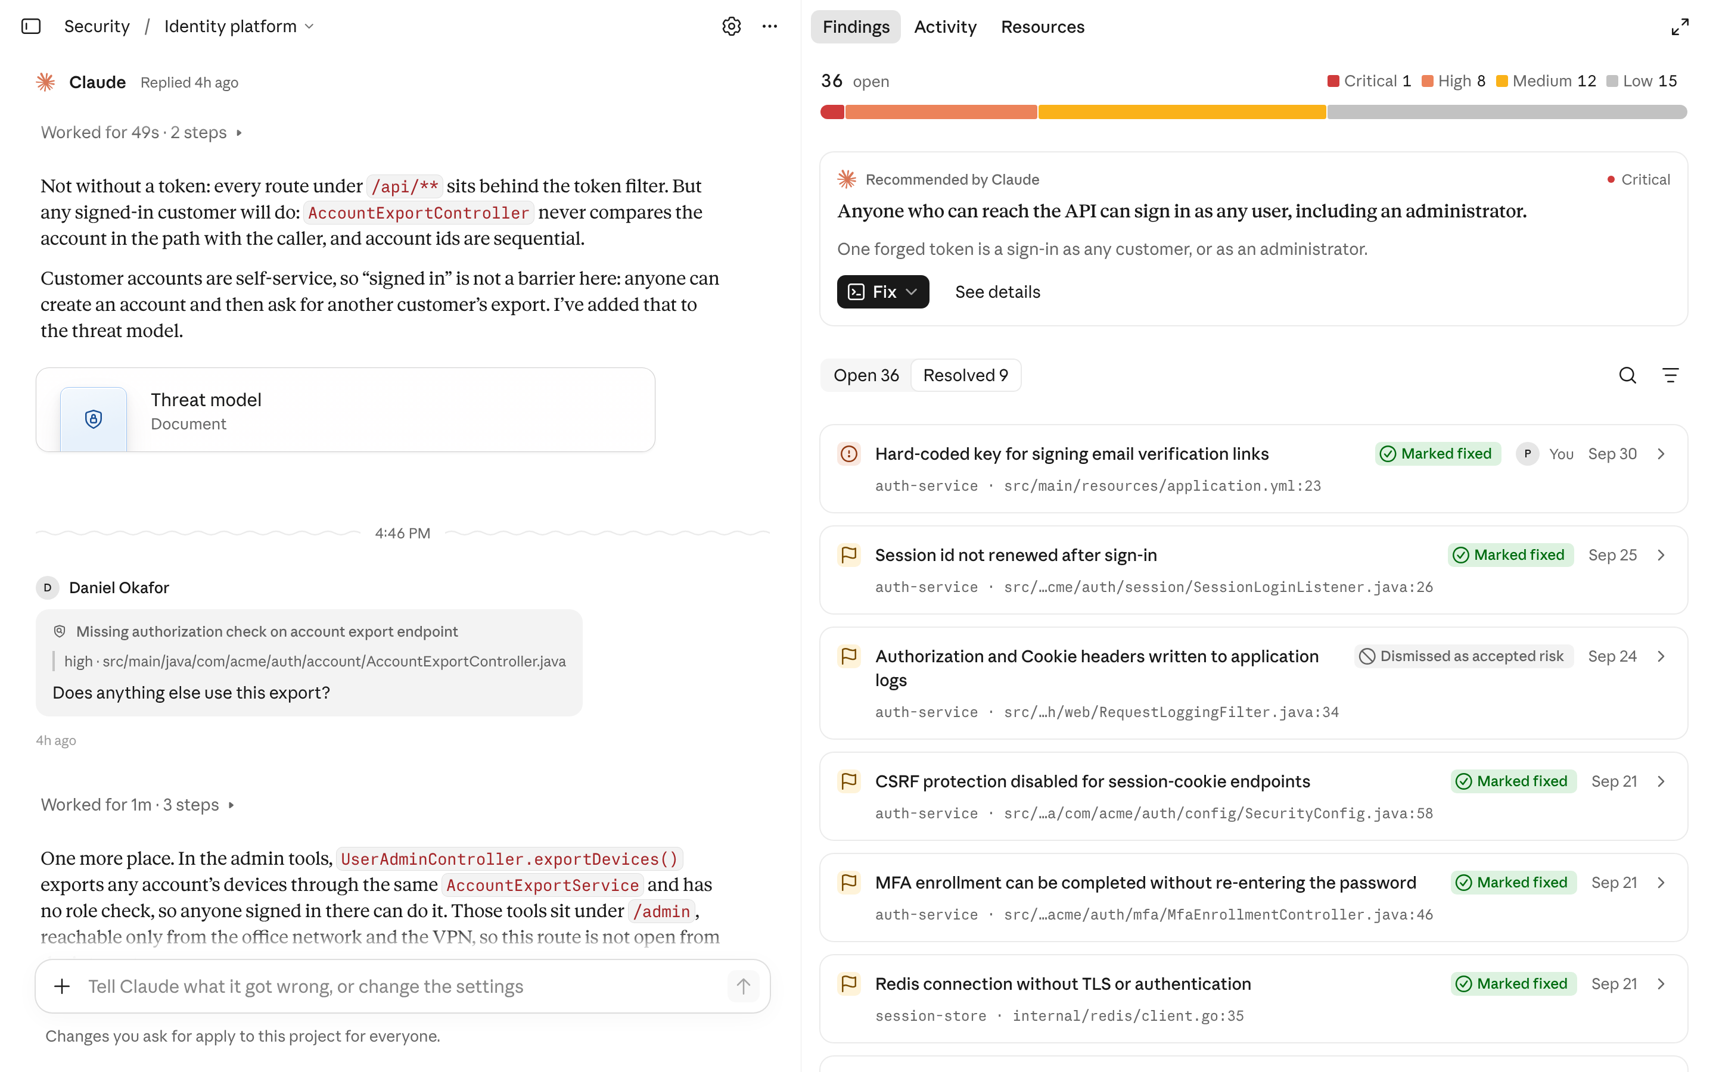Click the P avatar on Hard-coded key row

pos(1527,454)
